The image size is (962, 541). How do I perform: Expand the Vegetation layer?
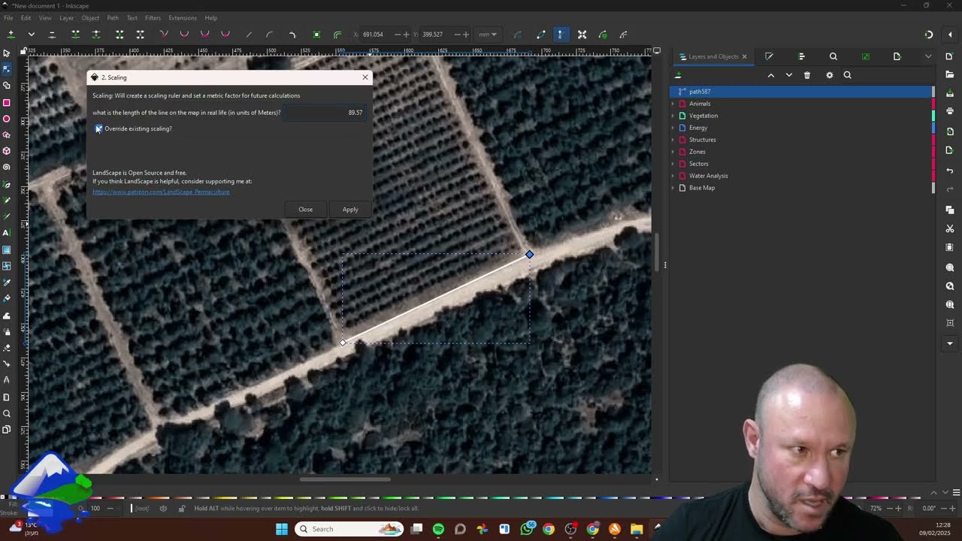673,116
